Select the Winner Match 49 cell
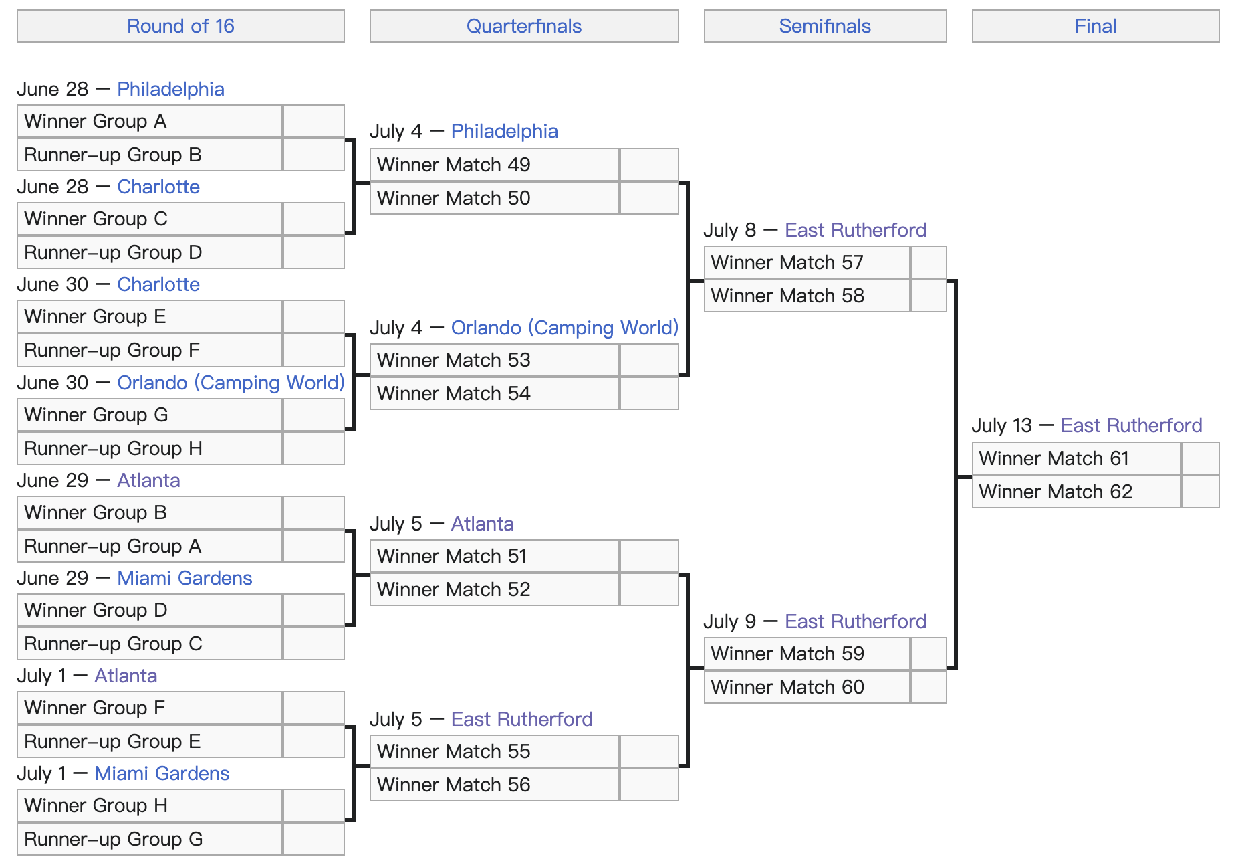Viewport: 1238px width, 867px height. point(495,165)
